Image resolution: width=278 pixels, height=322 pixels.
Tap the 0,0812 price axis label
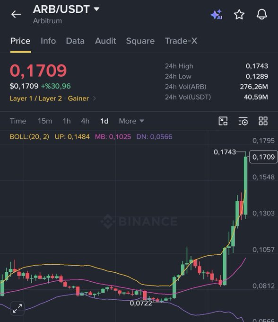coord(263,286)
